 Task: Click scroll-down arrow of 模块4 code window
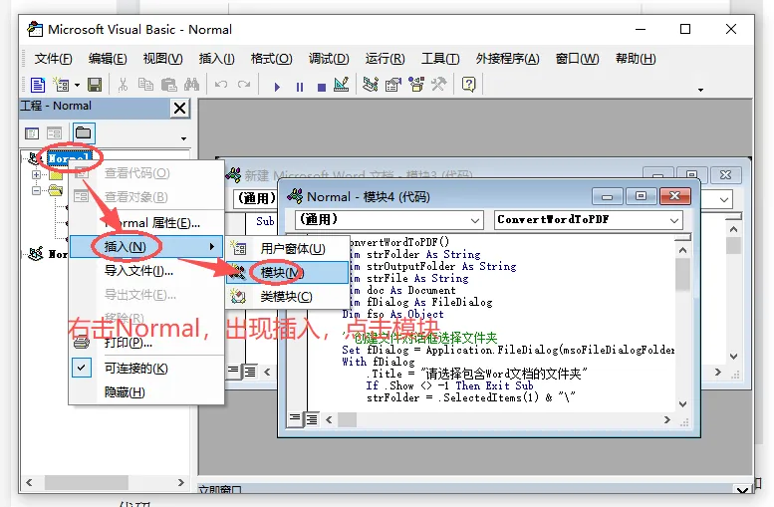683,403
